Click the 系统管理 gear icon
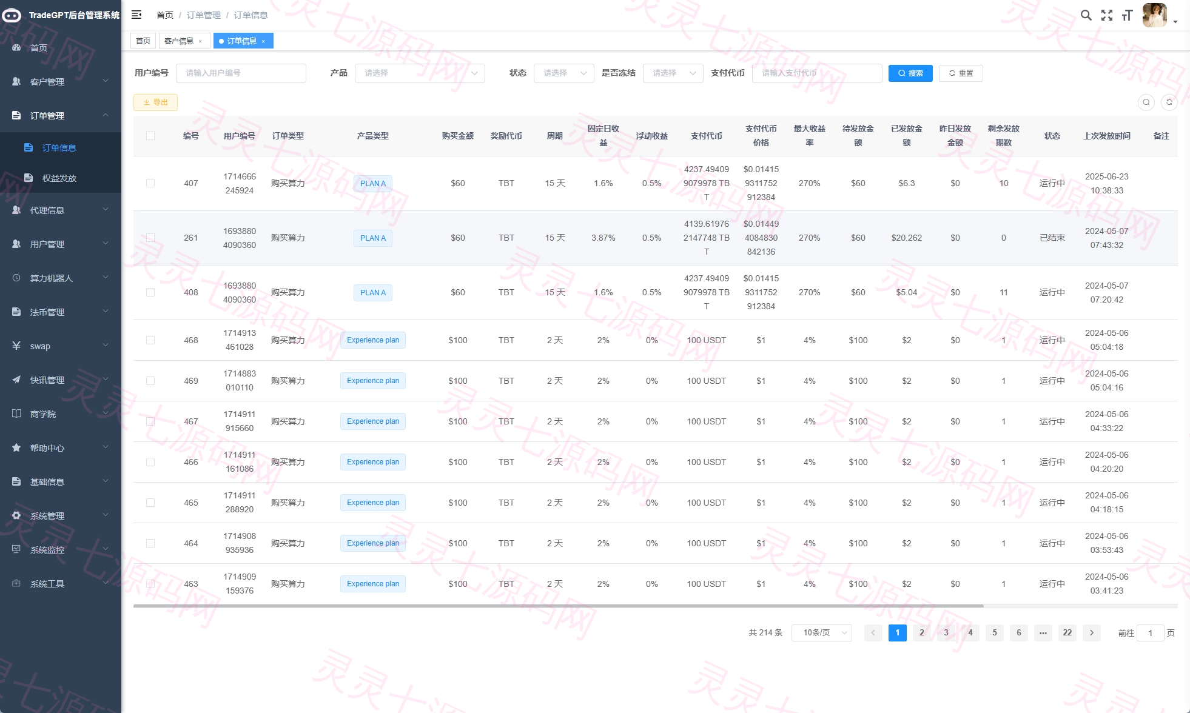Viewport: 1190px width, 713px height. point(16,515)
